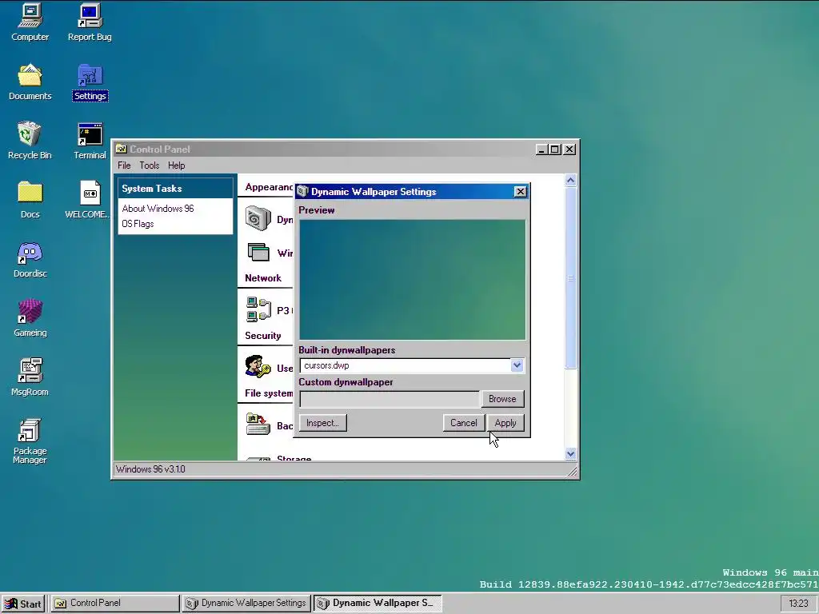Click the Users security icon in Control Panel
819x614 pixels.
(x=258, y=367)
